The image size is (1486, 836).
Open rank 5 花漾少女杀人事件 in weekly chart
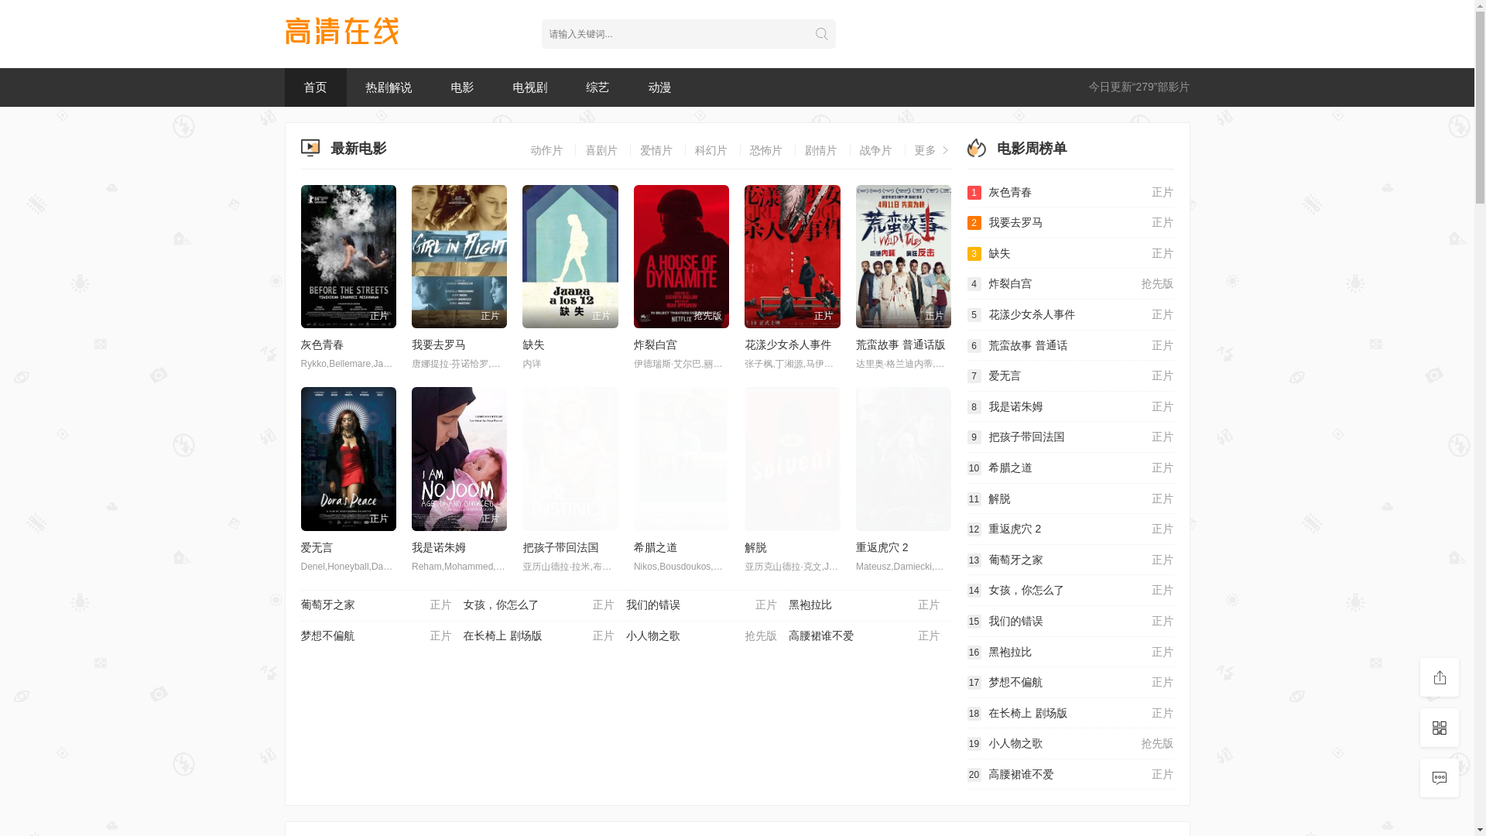[1070, 314]
